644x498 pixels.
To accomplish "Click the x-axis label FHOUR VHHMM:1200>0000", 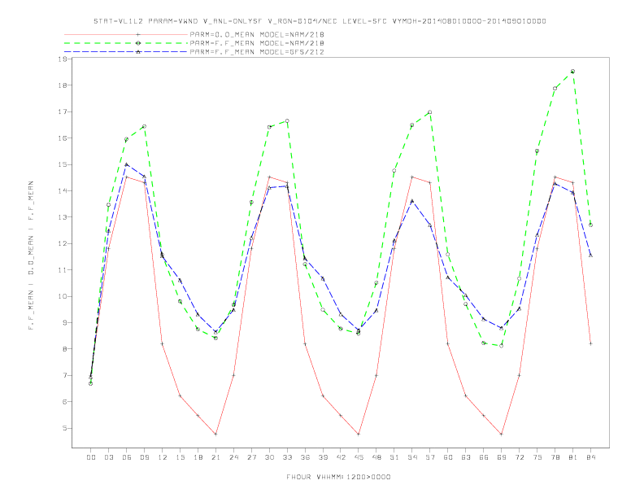I will [338, 477].
